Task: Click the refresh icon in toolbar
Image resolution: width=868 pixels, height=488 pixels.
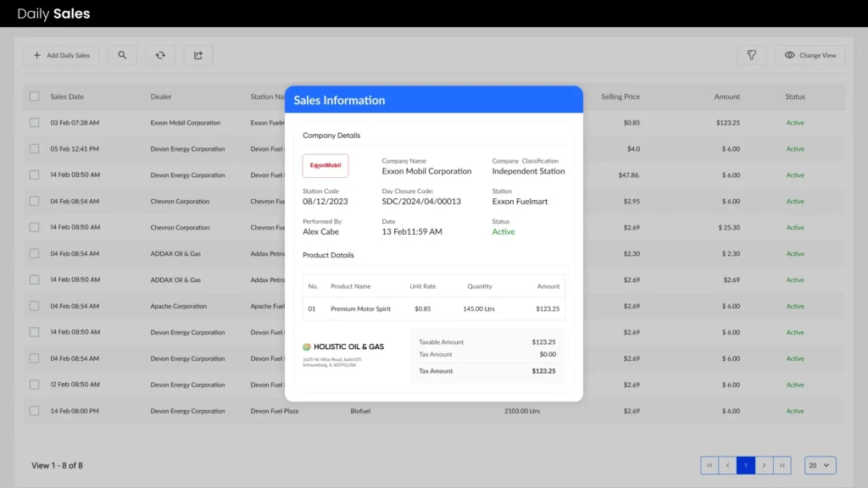Action: (x=160, y=55)
